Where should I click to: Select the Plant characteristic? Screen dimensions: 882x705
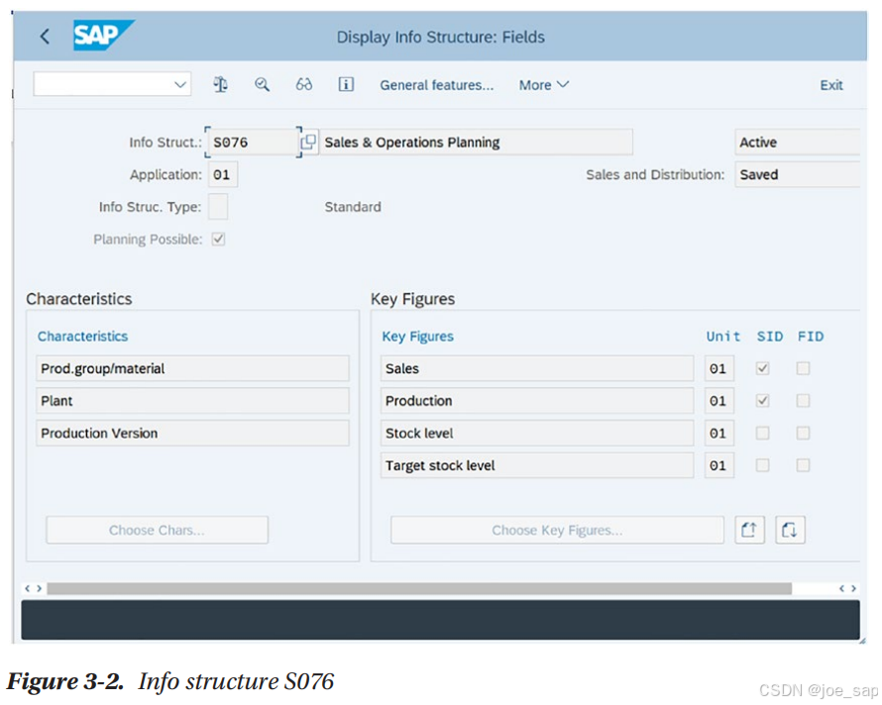[x=192, y=401]
